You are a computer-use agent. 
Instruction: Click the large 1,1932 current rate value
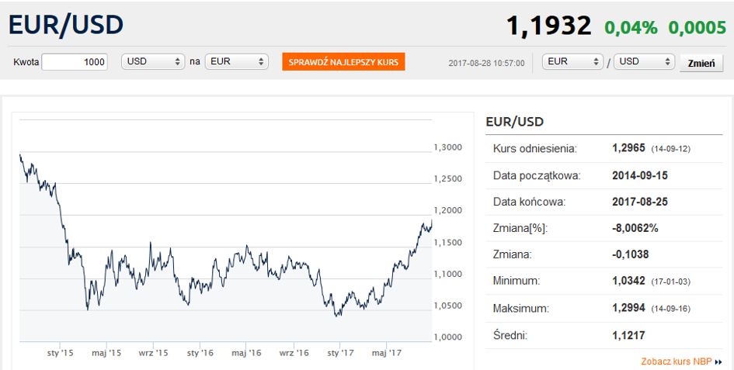pos(548,26)
